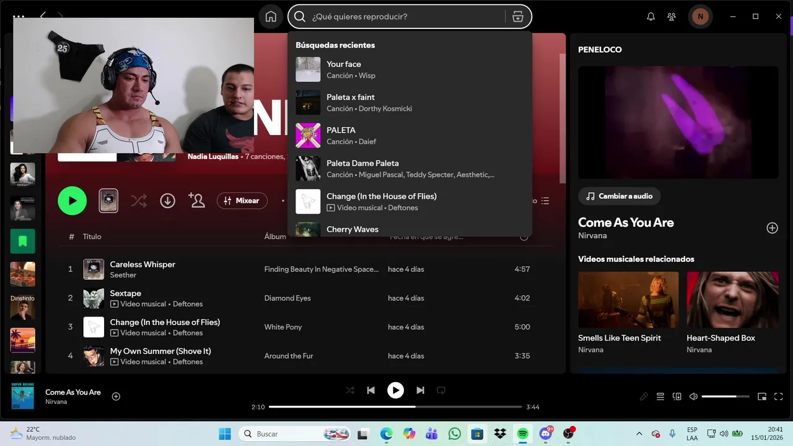The width and height of the screenshot is (793, 446).
Task: Click the player bar play button
Action: [395, 390]
